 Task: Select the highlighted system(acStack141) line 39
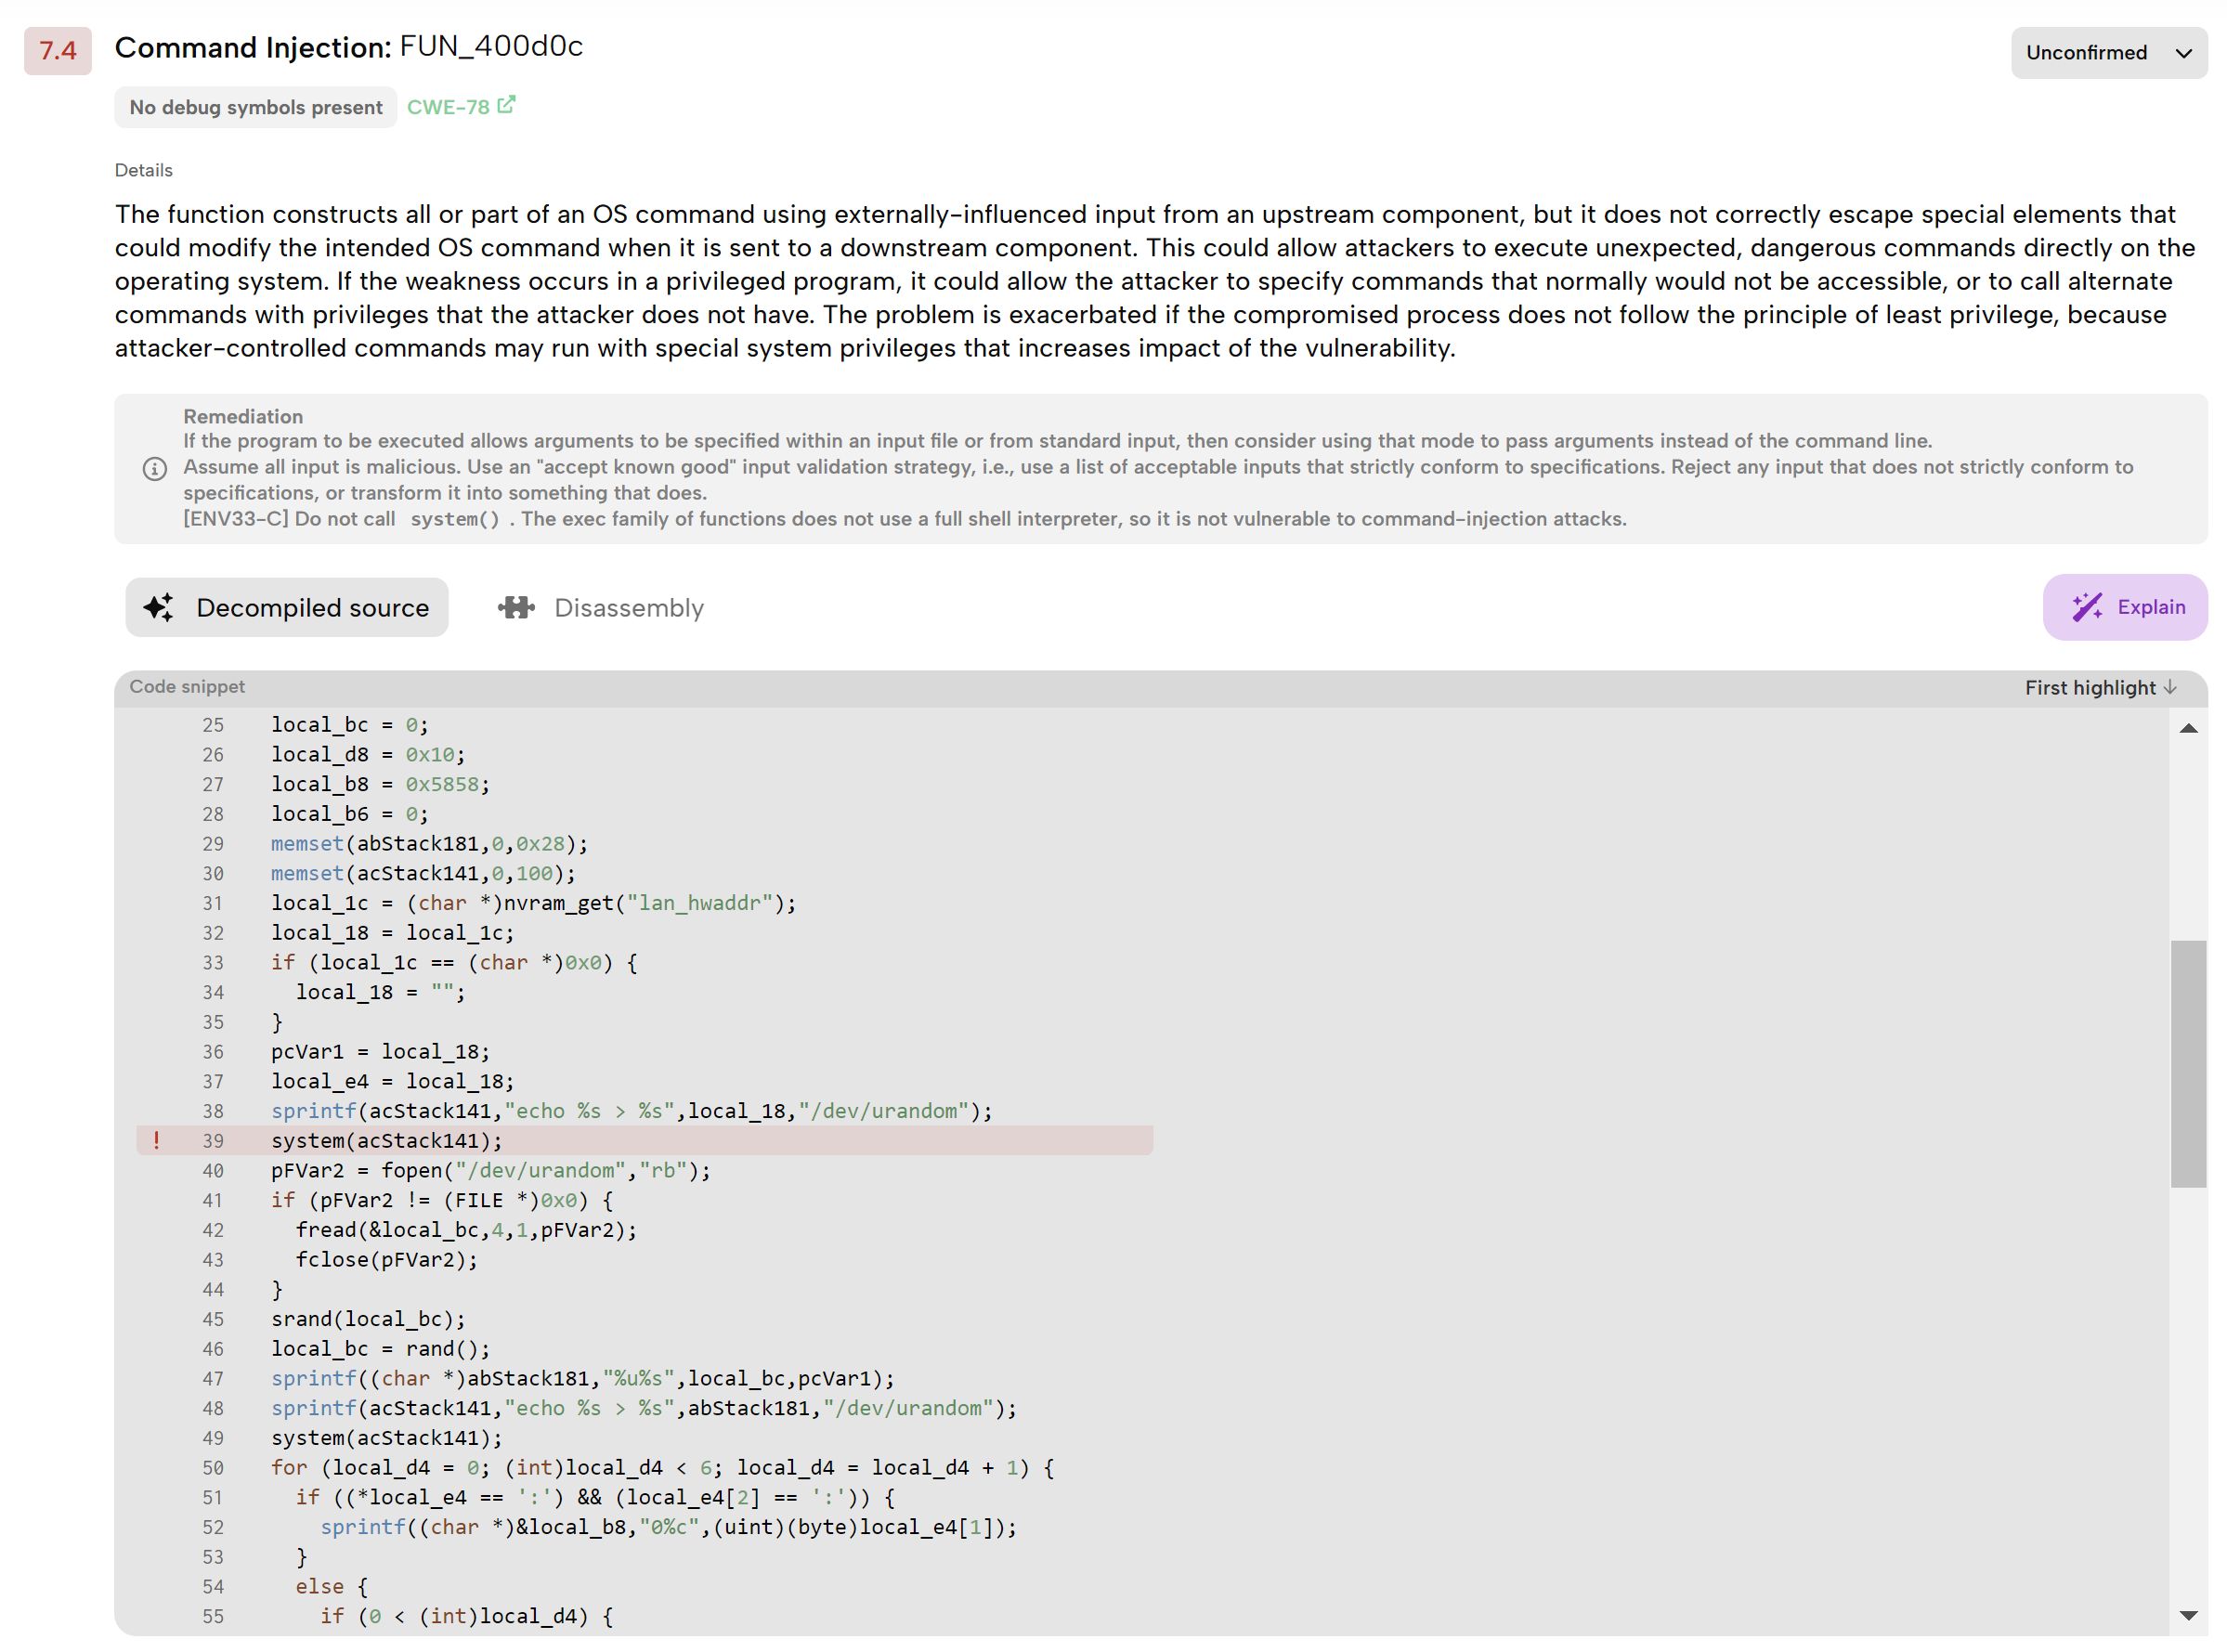click(x=644, y=1140)
